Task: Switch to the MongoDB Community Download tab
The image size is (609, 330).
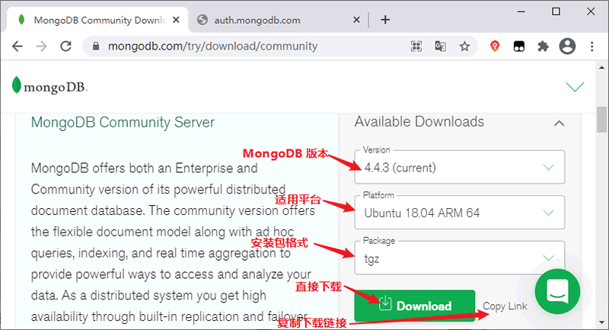Action: pyautogui.click(x=97, y=20)
